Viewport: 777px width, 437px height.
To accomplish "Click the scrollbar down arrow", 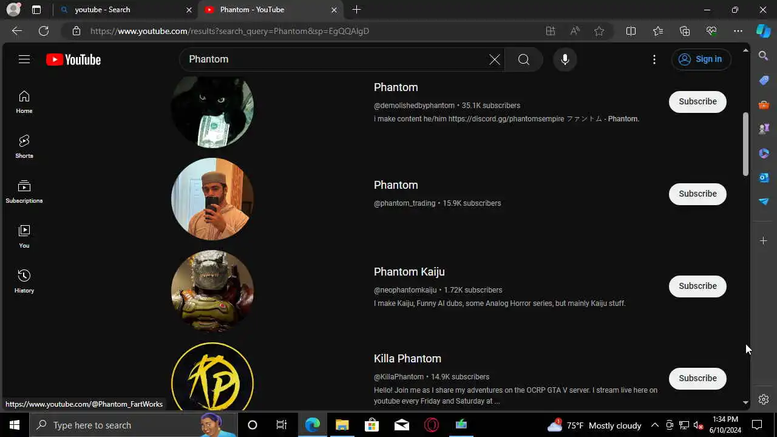I will 745,402.
